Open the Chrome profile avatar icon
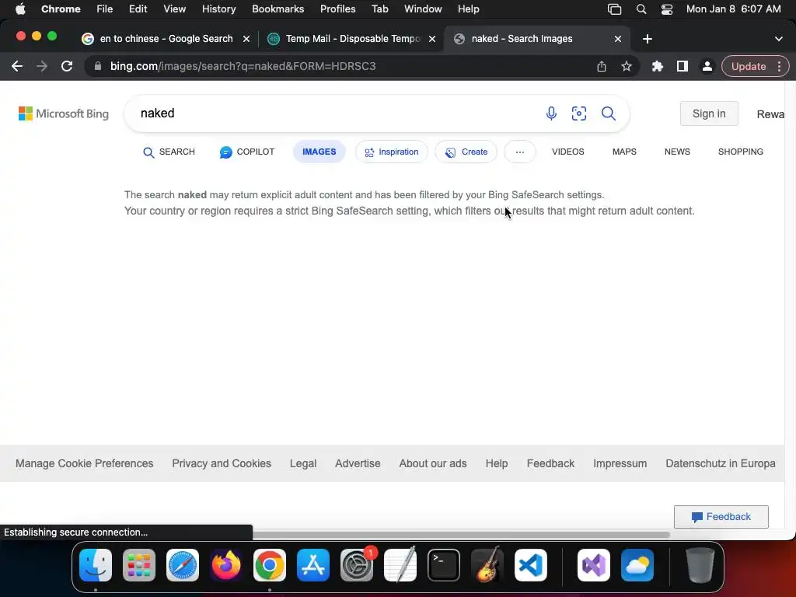The image size is (796, 597). (x=707, y=66)
